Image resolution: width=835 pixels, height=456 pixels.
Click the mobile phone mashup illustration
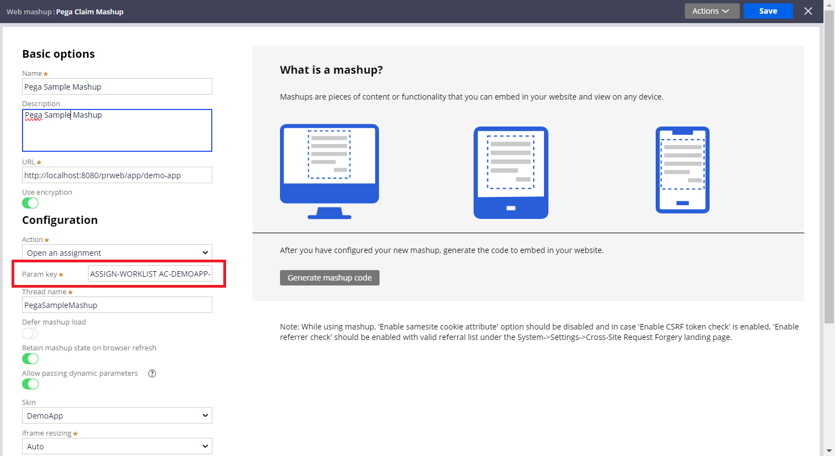pyautogui.click(x=683, y=170)
